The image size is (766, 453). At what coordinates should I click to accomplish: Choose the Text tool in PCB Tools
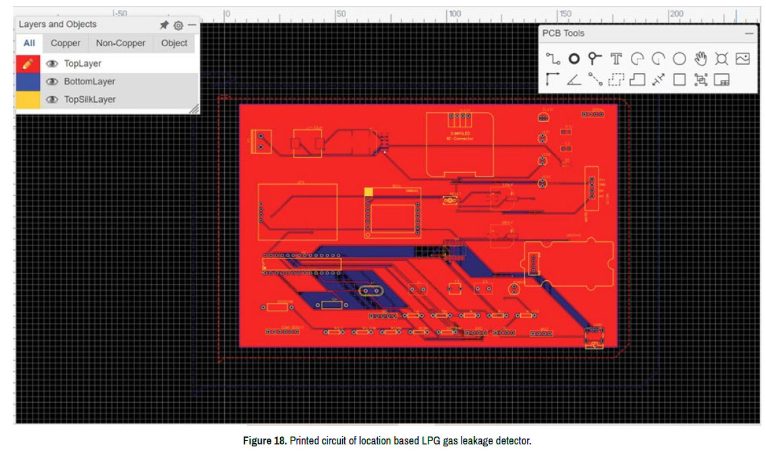coord(616,59)
